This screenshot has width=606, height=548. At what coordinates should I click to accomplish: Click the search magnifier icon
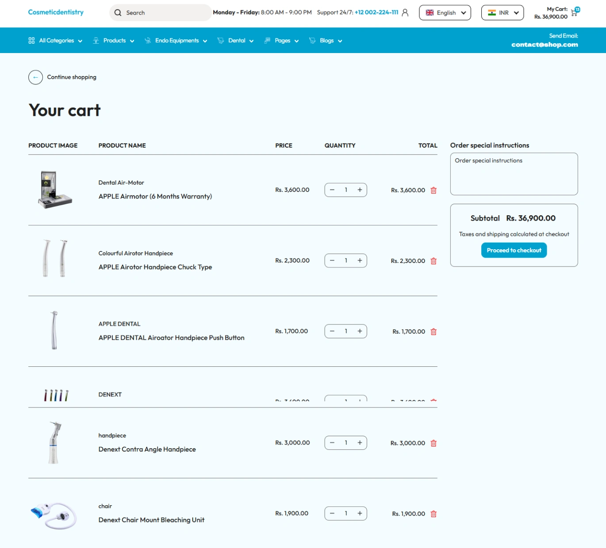click(x=118, y=13)
